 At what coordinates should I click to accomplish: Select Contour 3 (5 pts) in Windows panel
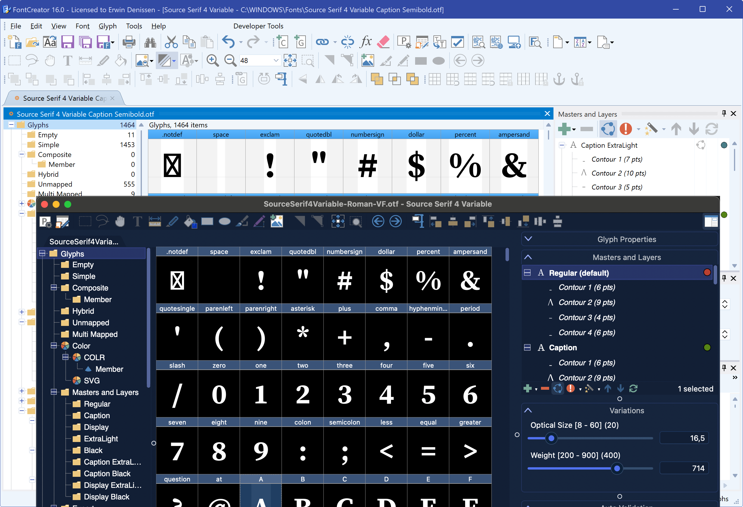pyautogui.click(x=617, y=187)
